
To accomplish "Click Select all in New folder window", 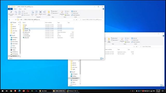I will pos(134,38).
